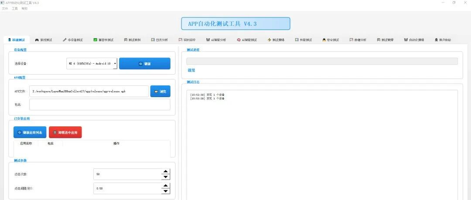Switch to the 基础测试 tab
Viewport: 471px width, 200px height.
pyautogui.click(x=17, y=40)
